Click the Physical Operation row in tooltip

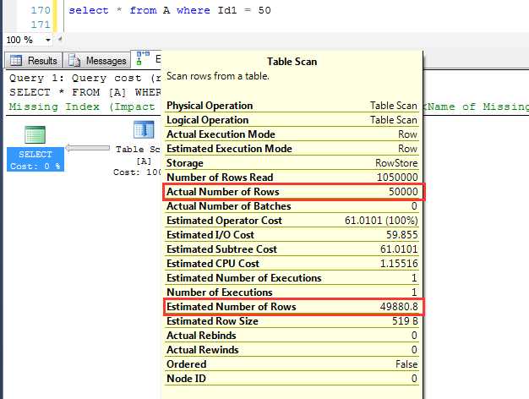(x=292, y=106)
